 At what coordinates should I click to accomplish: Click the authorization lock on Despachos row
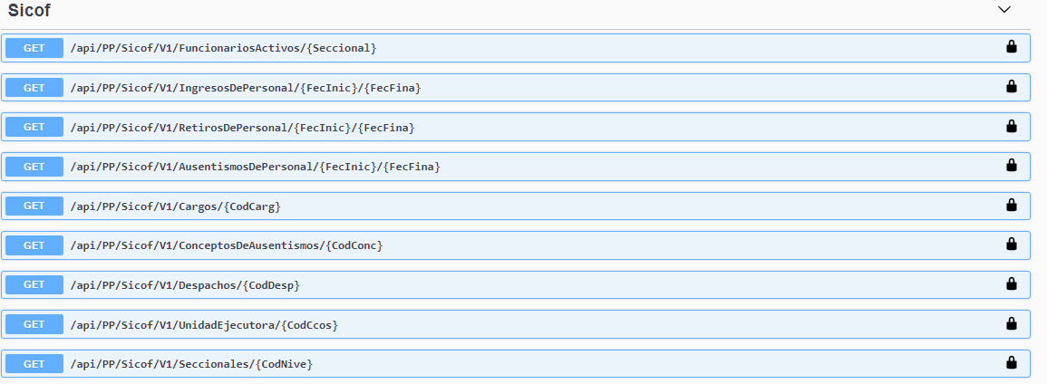click(x=1011, y=284)
